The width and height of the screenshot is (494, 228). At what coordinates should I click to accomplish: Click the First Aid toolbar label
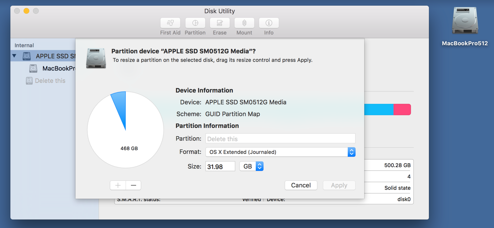click(170, 33)
